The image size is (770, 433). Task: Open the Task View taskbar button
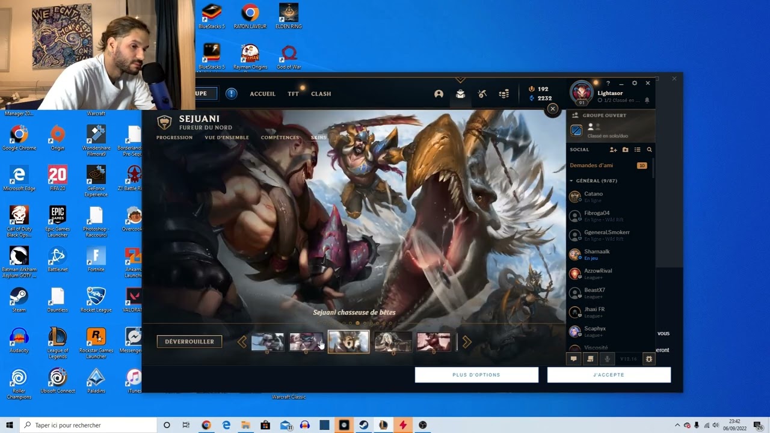tap(186, 425)
